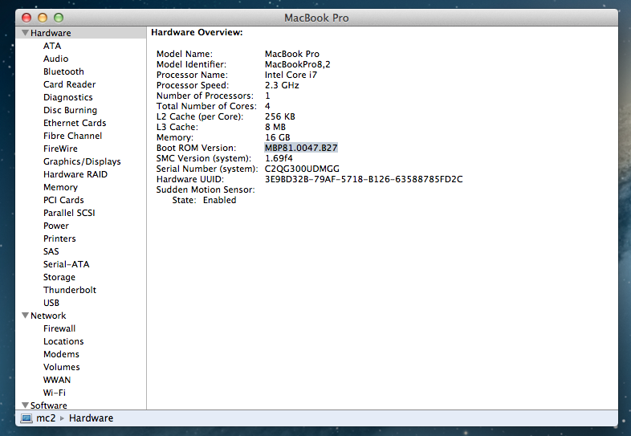
Task: Select Locations under Network
Action: click(63, 341)
